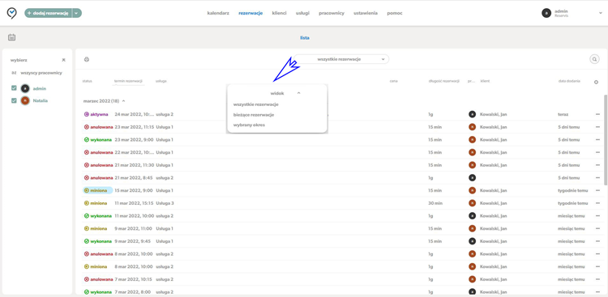Open row menu for 11 mar 2022, 15:15 reservation
Viewport: 608px width, 297px height.
(x=598, y=203)
